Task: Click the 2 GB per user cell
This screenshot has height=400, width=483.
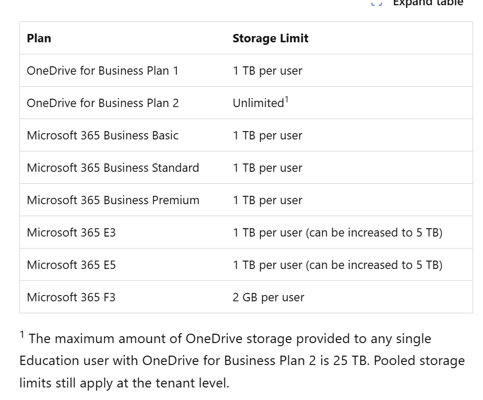Action: [268, 297]
